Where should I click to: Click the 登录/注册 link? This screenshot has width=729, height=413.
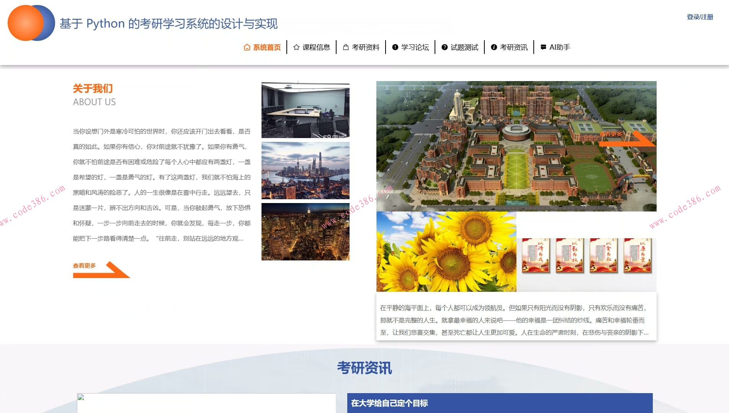(700, 17)
